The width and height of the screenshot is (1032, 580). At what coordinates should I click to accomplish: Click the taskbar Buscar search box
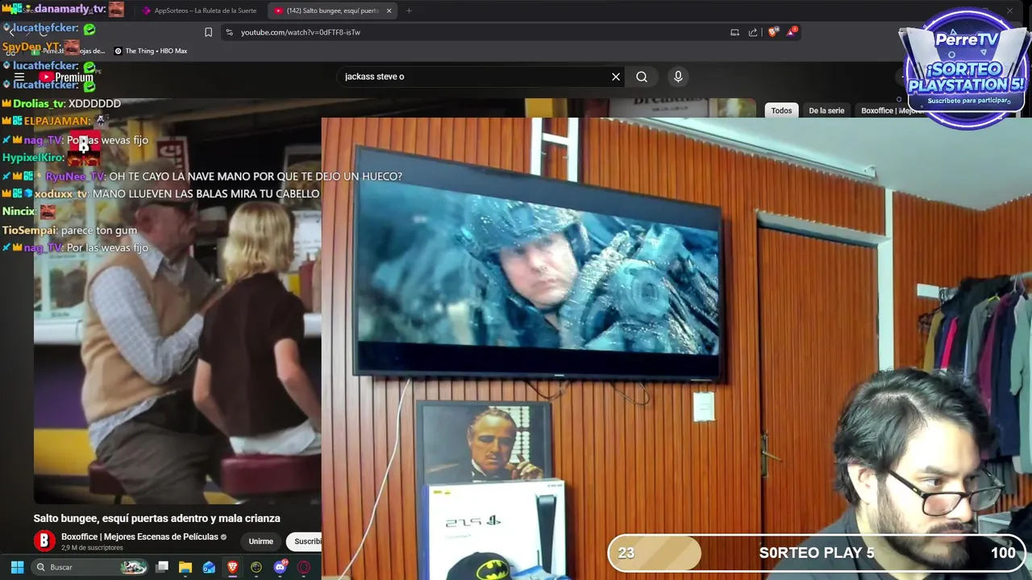[90, 567]
